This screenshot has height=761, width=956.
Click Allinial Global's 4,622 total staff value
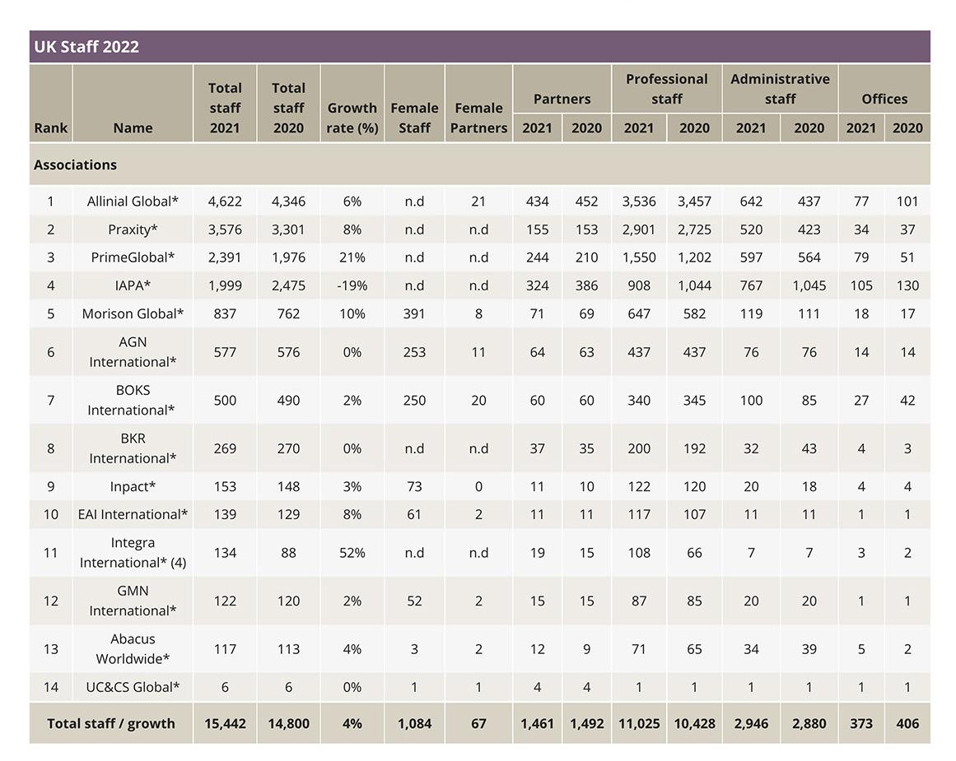click(225, 201)
